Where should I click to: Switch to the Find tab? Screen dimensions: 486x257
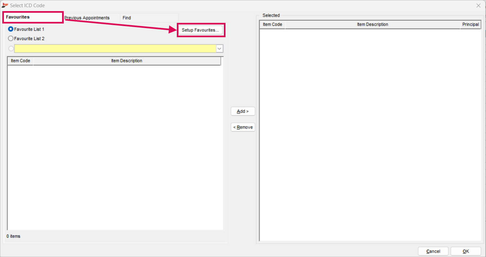149,18
